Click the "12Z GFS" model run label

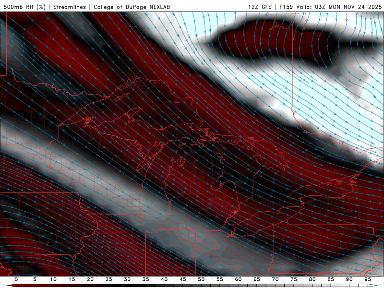coord(260,7)
